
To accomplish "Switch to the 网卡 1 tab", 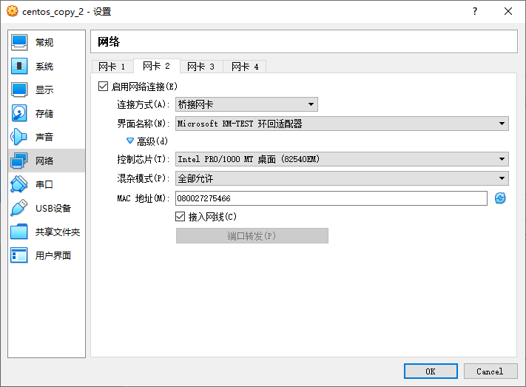I will 112,67.
